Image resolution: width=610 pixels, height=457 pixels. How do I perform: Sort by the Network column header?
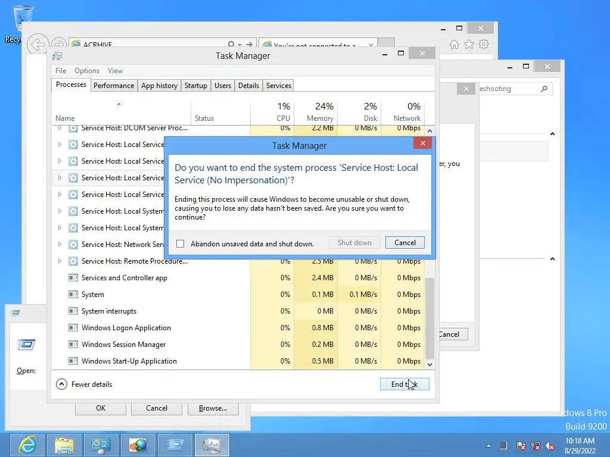[x=403, y=112]
